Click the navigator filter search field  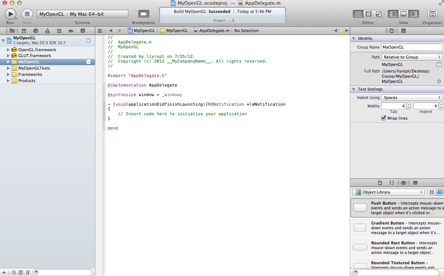[x=63, y=273]
